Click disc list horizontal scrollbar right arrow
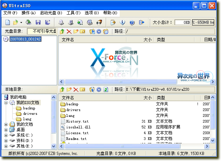 (213, 82)
